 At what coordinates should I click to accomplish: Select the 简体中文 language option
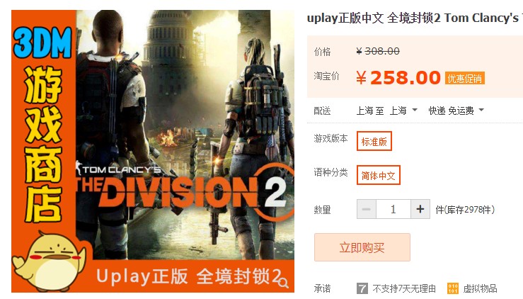pos(378,175)
